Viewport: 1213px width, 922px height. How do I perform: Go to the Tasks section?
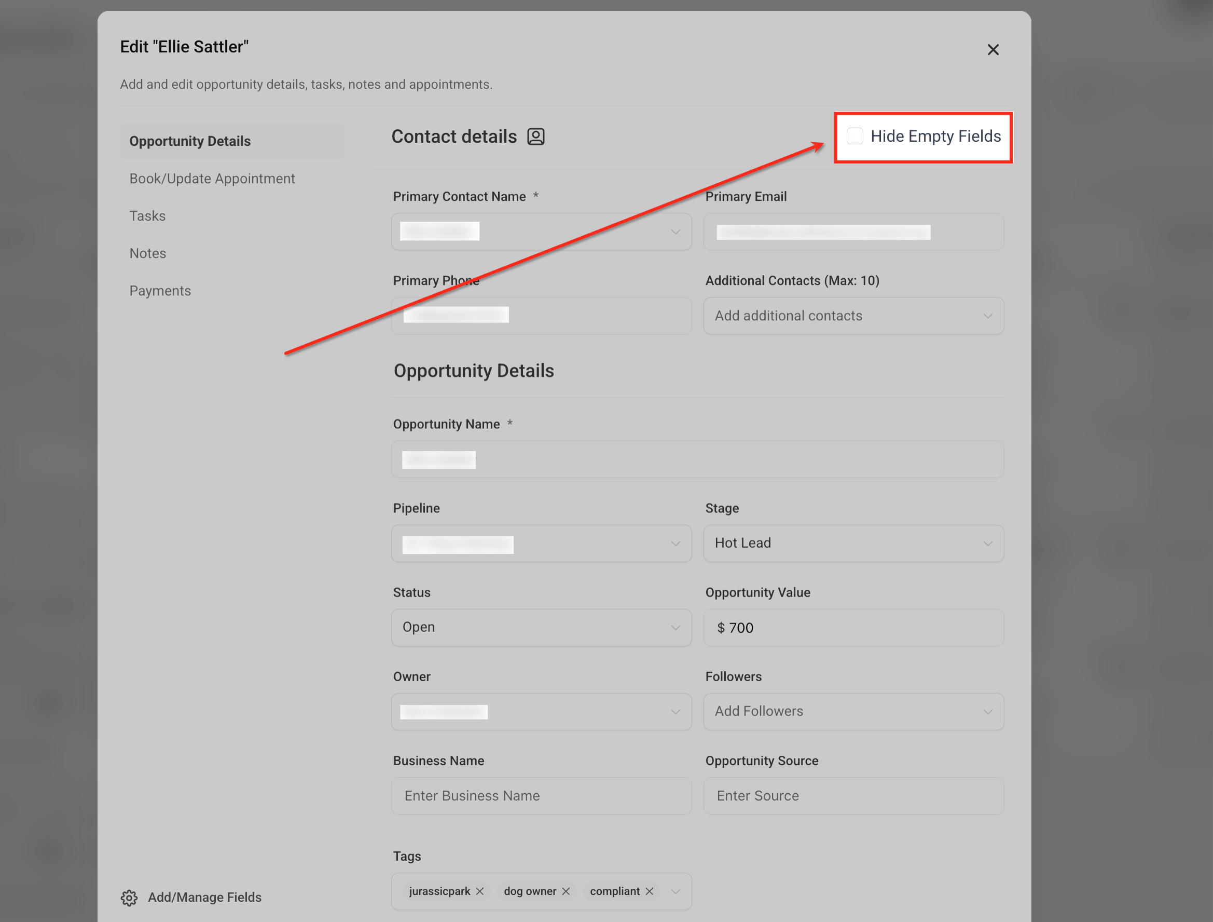click(147, 215)
